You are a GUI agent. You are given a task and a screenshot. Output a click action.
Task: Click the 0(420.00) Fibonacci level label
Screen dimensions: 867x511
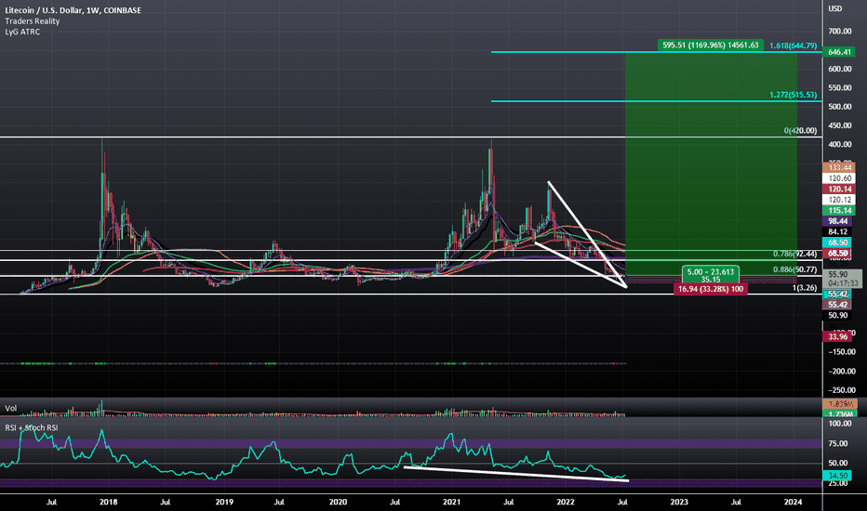coord(800,130)
